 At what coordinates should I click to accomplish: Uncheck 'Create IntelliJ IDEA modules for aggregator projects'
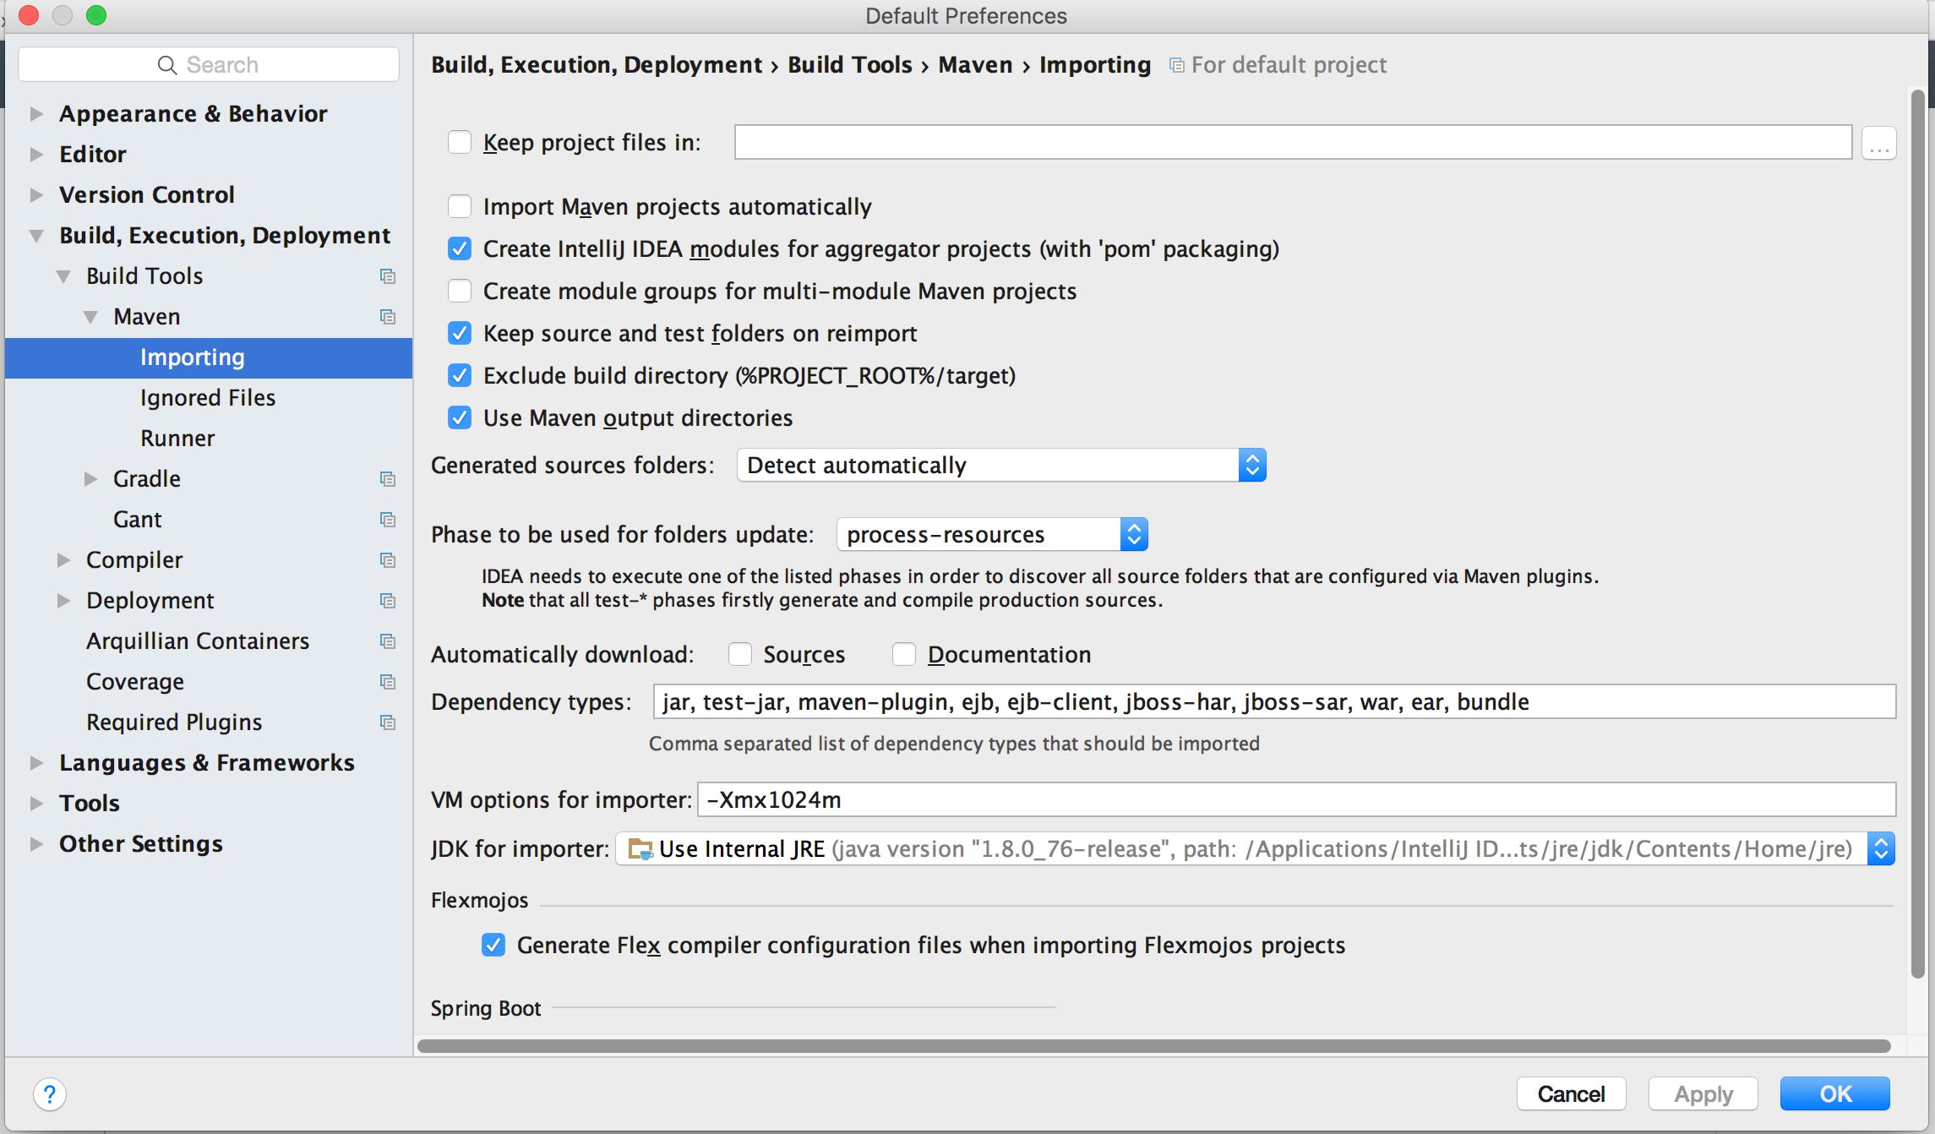460,248
